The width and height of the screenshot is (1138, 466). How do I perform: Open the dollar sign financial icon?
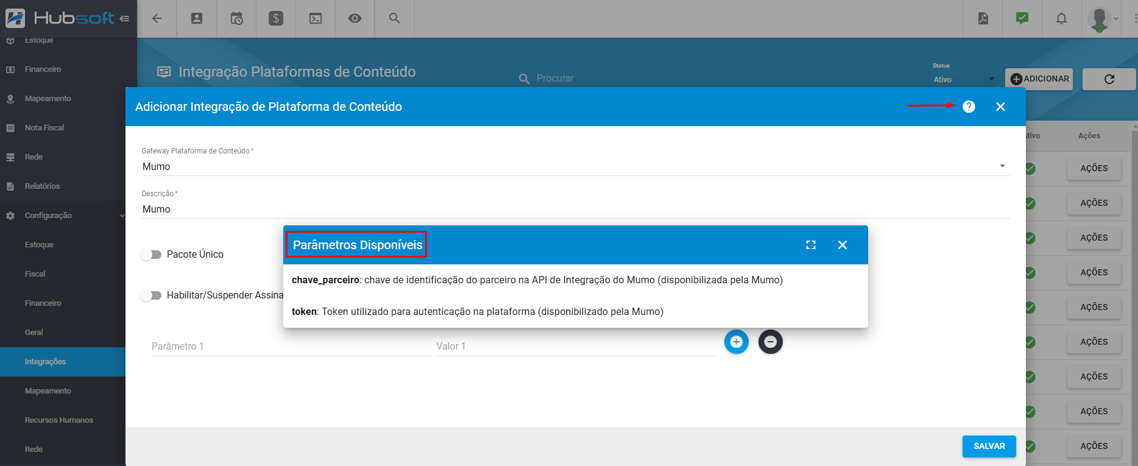[x=276, y=18]
